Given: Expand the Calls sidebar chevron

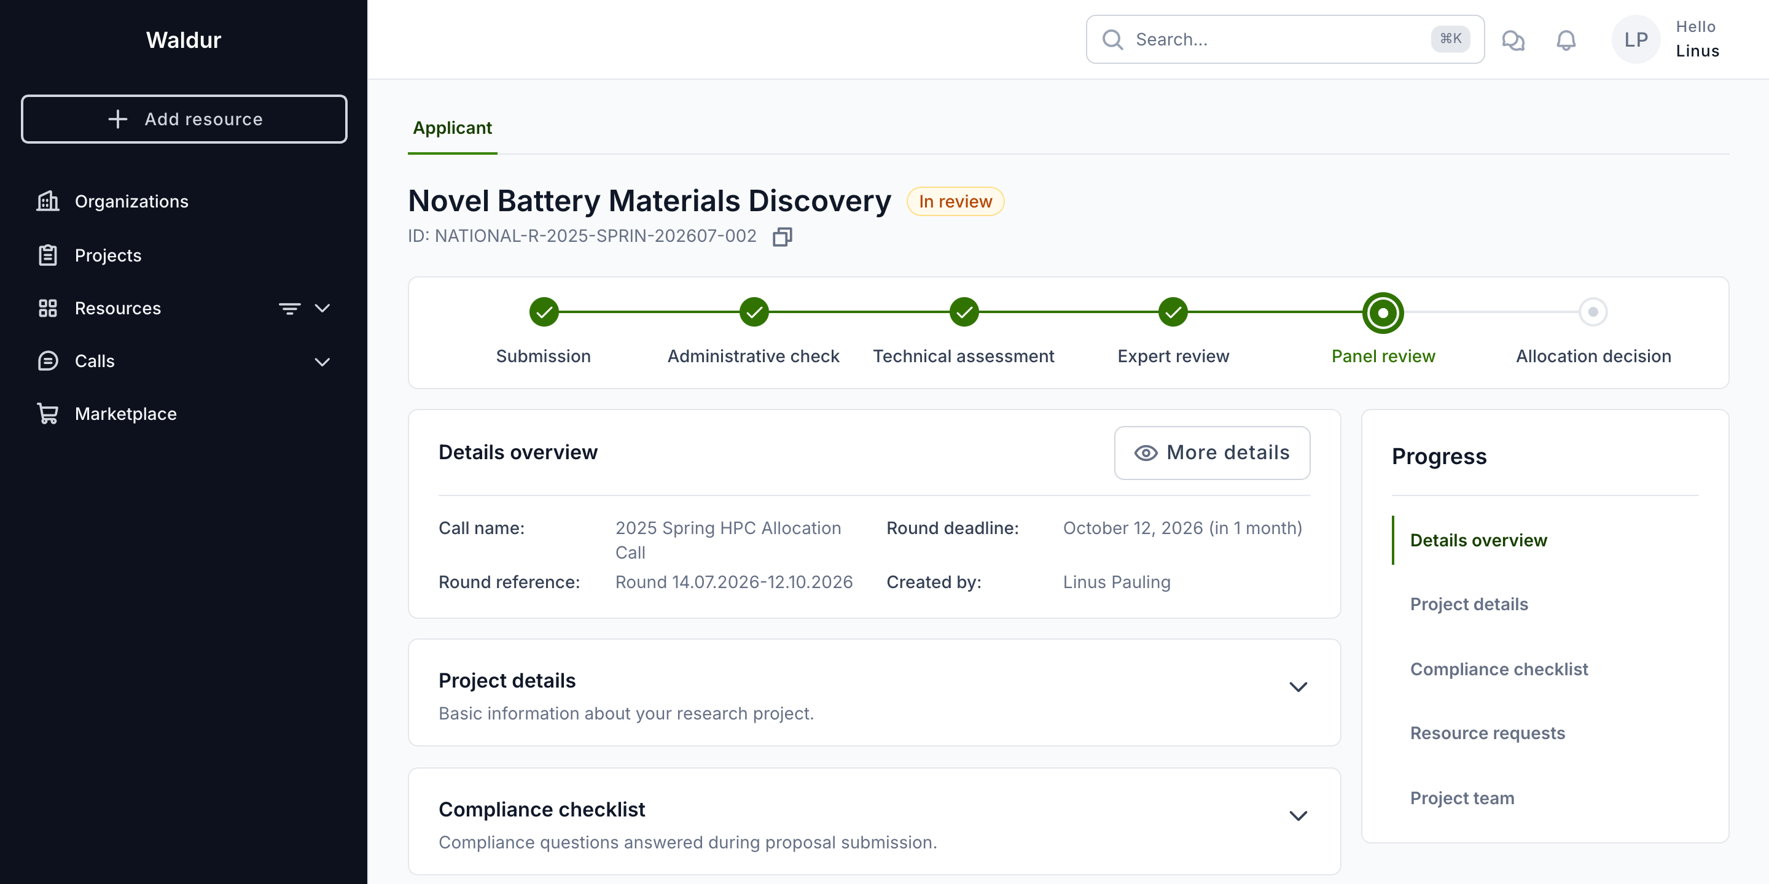Looking at the screenshot, I should point(322,361).
